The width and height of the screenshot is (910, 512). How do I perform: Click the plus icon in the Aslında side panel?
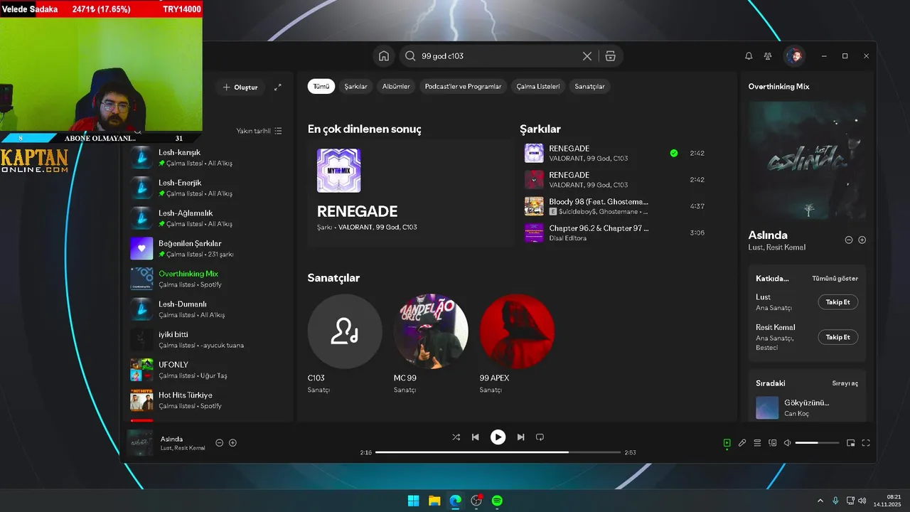pyautogui.click(x=862, y=240)
